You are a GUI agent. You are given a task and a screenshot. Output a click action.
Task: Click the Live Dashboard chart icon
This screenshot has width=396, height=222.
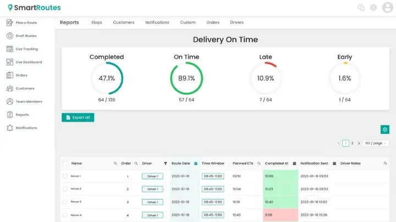(x=10, y=62)
